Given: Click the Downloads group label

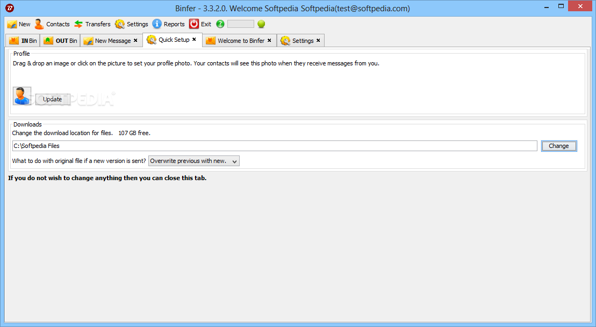Looking at the screenshot, I should pyautogui.click(x=27, y=124).
